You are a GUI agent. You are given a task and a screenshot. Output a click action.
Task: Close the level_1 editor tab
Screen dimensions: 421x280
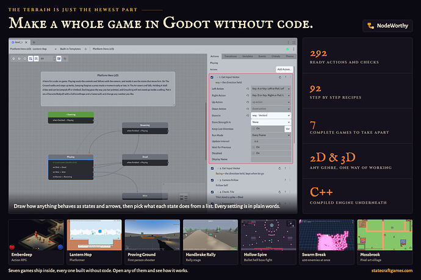coord(26,43)
